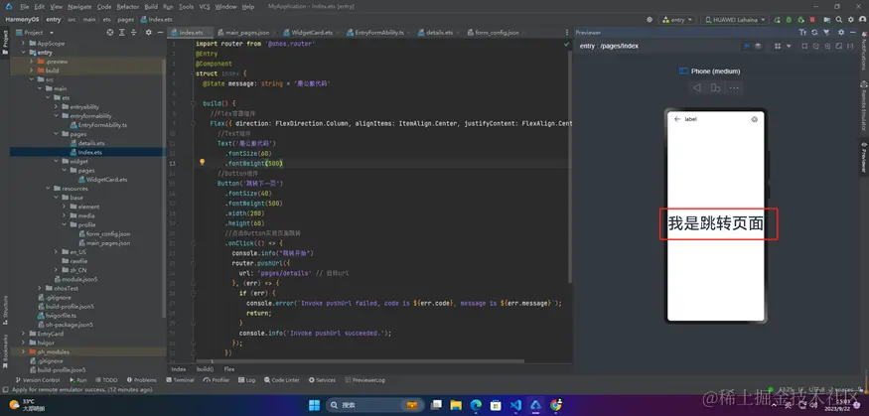Screen dimensions: 869x416
Task: Open Windows Start menu
Action: pyautogui.click(x=314, y=405)
